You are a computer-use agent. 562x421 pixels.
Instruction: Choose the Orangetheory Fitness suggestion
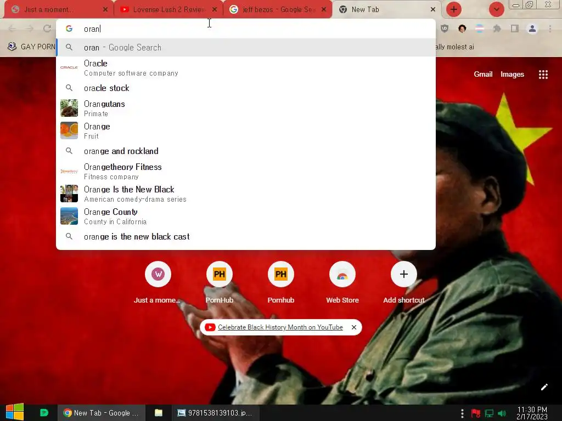pyautogui.click(x=245, y=171)
